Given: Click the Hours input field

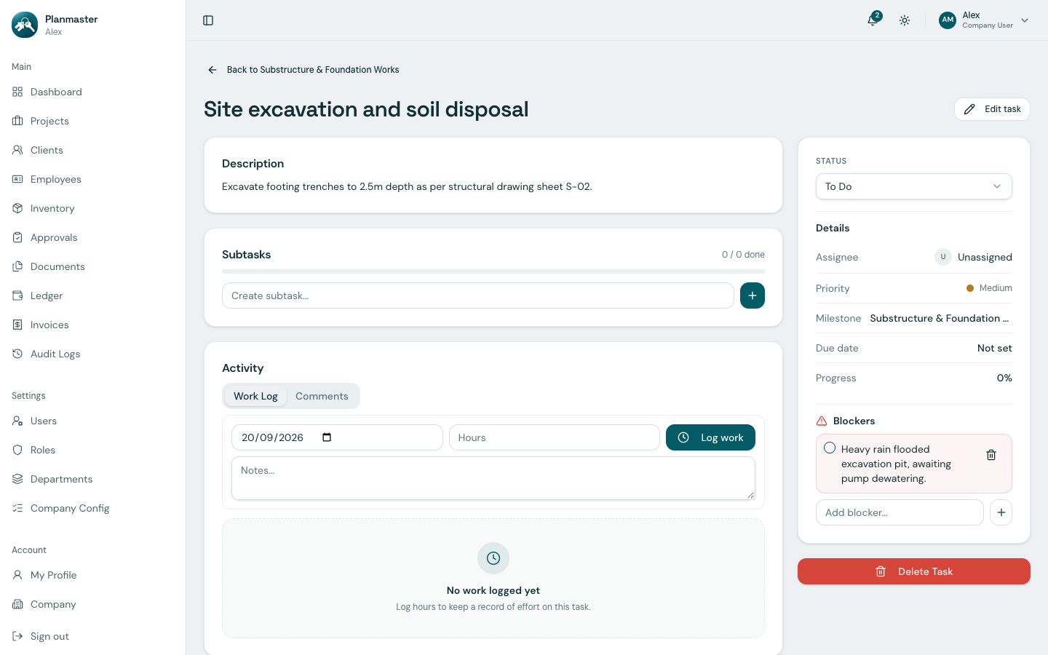Looking at the screenshot, I should 555,437.
